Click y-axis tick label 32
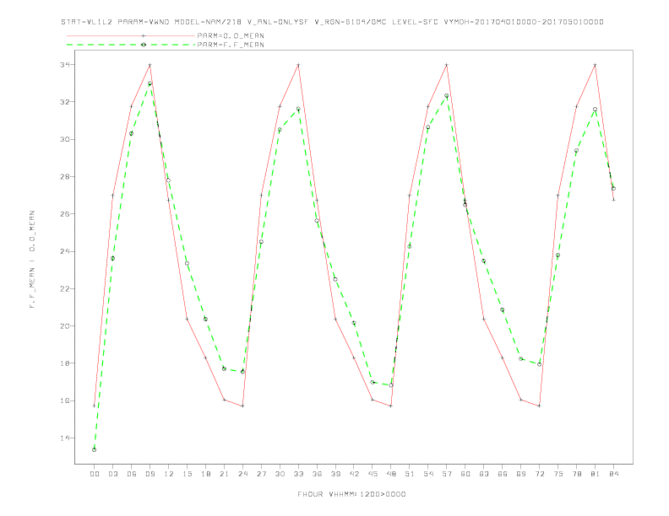 (x=66, y=102)
